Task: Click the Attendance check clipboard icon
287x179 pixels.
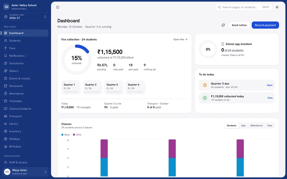Action: [6, 93]
